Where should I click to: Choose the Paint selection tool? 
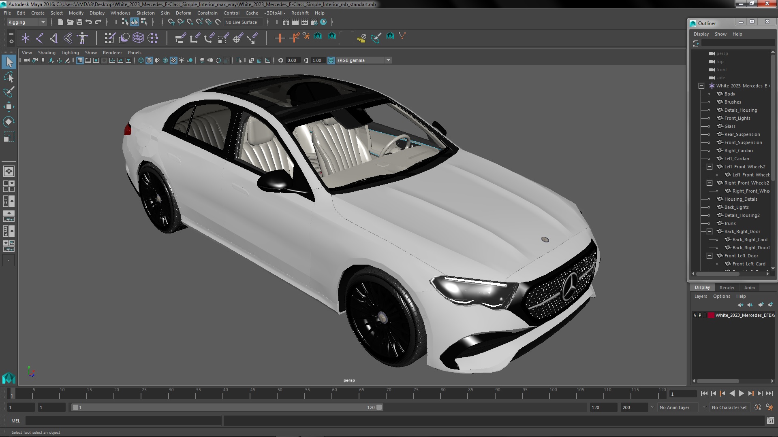(9, 92)
